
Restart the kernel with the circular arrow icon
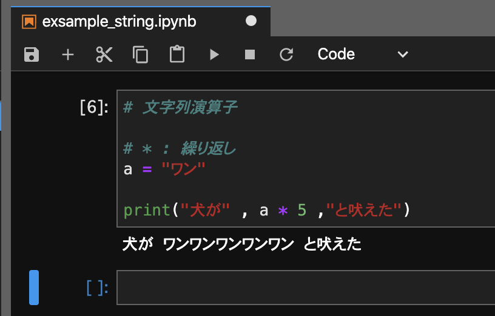point(286,54)
